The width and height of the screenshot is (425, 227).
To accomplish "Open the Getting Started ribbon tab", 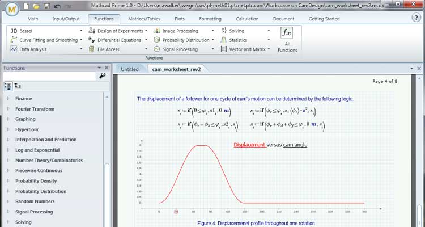I will pyautogui.click(x=324, y=19).
